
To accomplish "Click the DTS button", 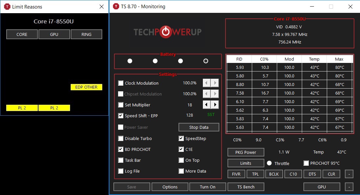I will tap(312, 174).
